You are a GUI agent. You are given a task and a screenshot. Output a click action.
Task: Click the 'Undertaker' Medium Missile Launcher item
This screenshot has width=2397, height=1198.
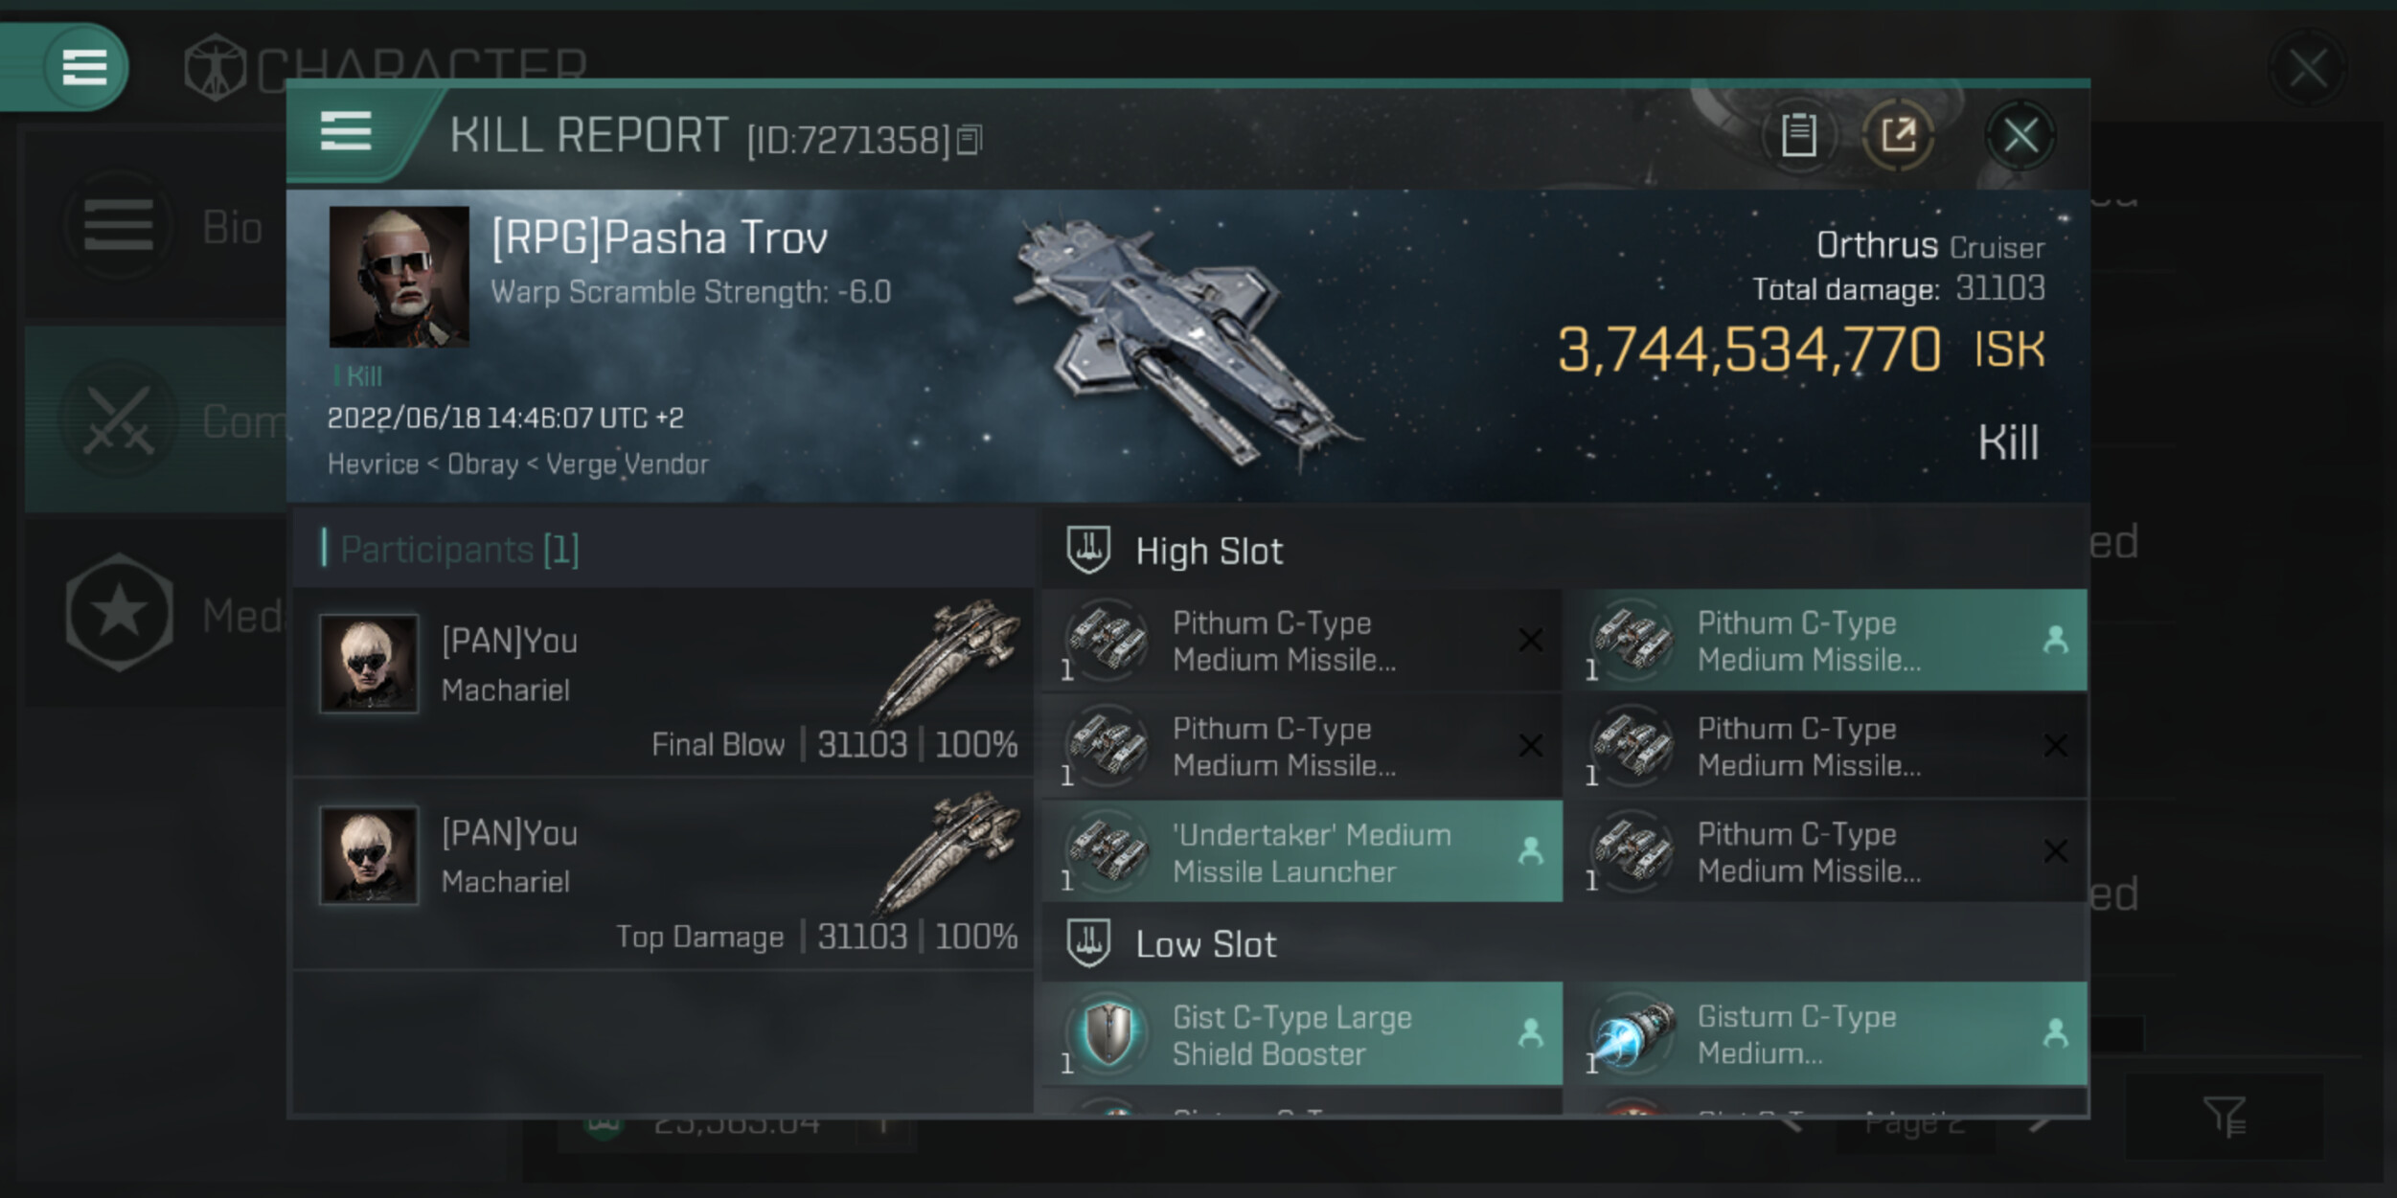coord(1302,852)
